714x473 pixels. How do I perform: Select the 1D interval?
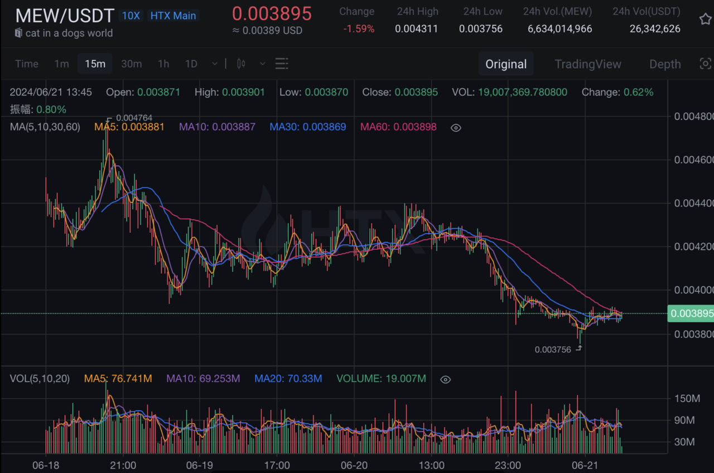click(x=191, y=64)
